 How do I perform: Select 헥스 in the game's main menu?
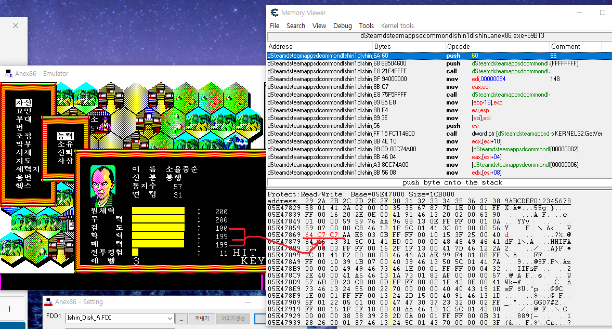tap(24, 186)
